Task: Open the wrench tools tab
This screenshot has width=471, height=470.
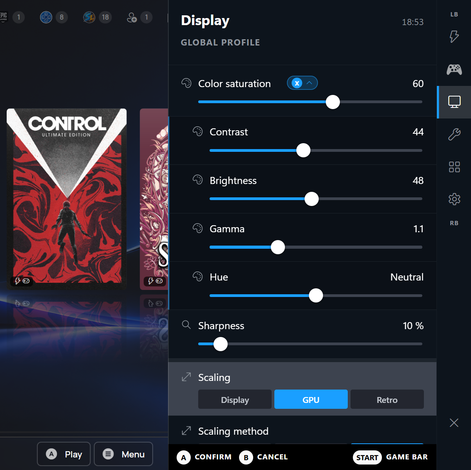Action: tap(454, 135)
